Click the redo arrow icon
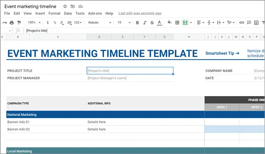Image resolution: width=265 pixels, height=154 pixels. coord(5,23)
